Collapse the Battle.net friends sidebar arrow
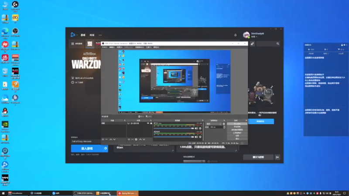 (x=277, y=157)
